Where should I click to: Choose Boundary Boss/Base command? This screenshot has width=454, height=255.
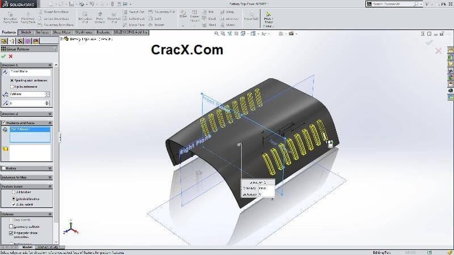click(56, 25)
